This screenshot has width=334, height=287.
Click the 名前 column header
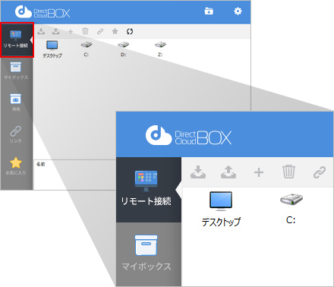[40, 164]
